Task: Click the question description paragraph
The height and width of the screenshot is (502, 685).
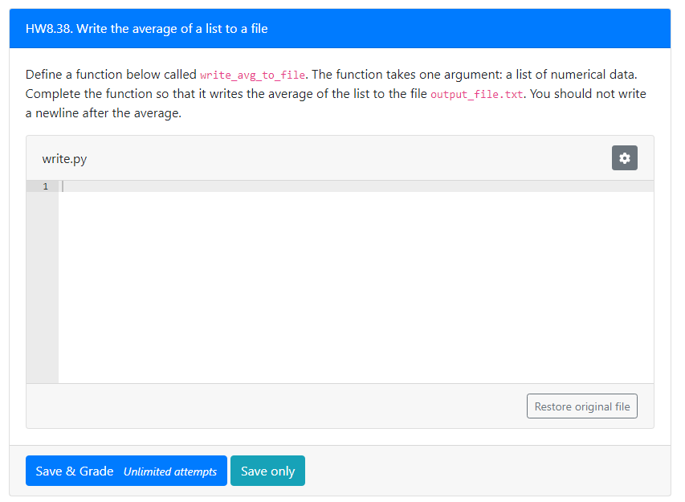Action: point(336,93)
